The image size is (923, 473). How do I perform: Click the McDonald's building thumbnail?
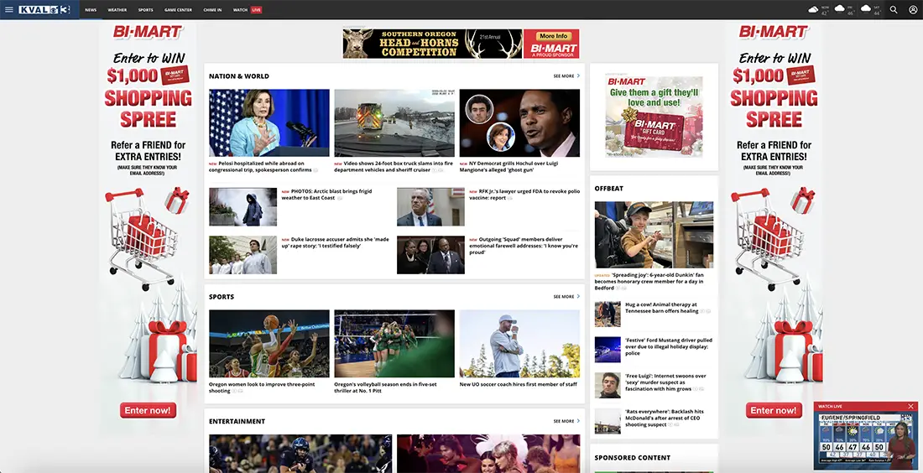[608, 421]
